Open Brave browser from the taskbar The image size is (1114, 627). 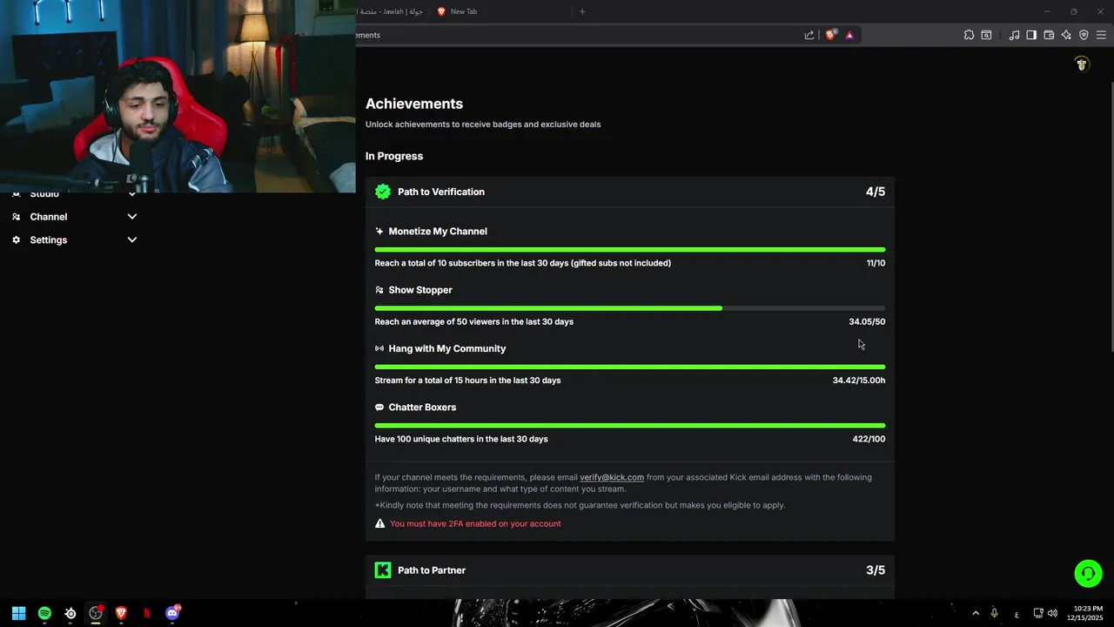tap(121, 613)
